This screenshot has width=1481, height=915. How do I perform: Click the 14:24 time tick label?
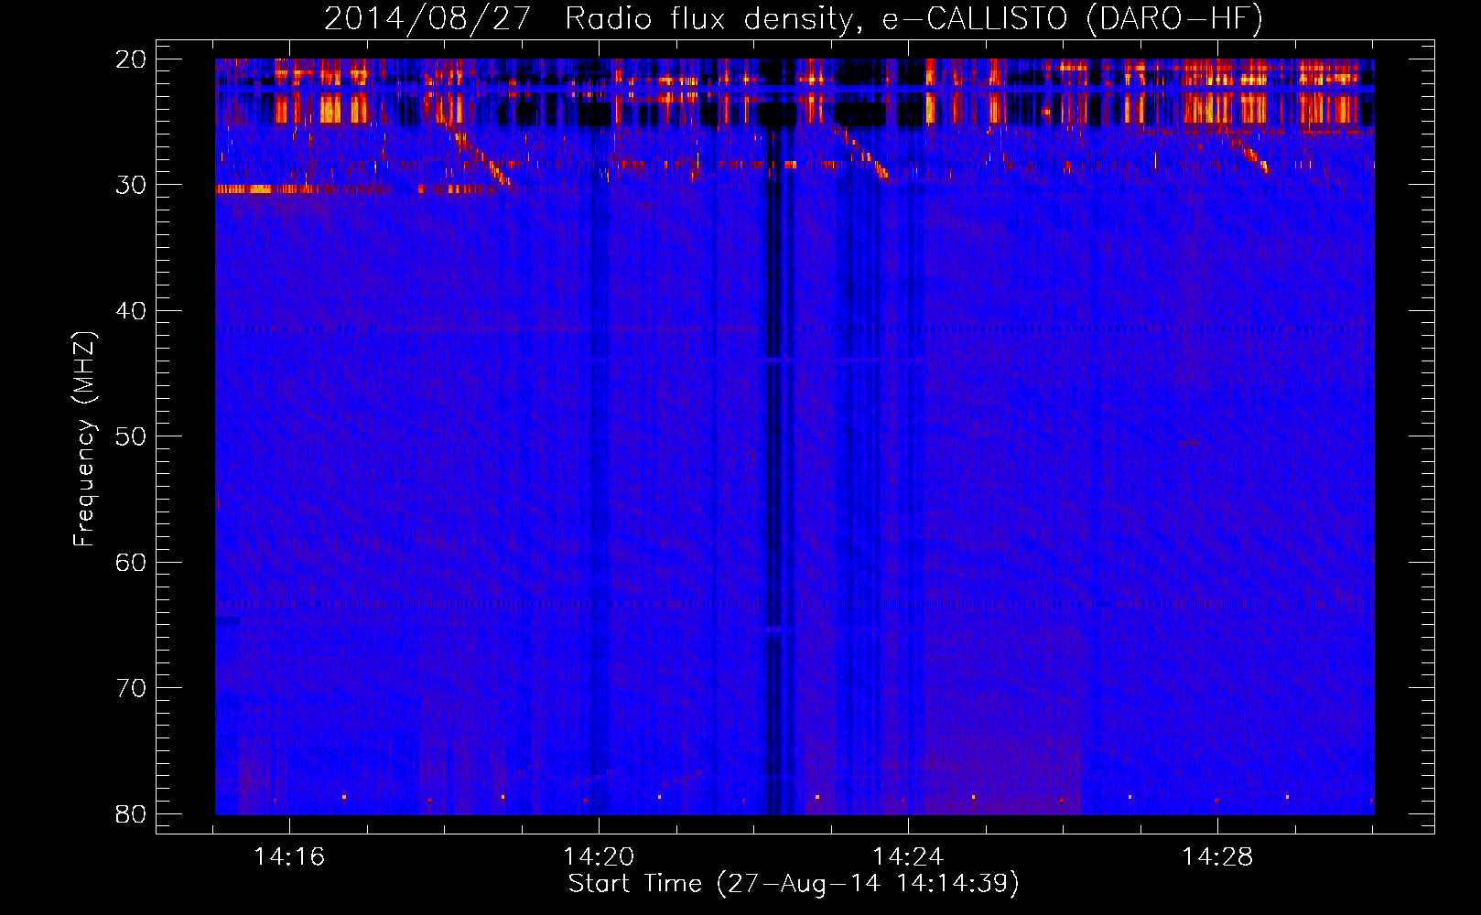[908, 857]
